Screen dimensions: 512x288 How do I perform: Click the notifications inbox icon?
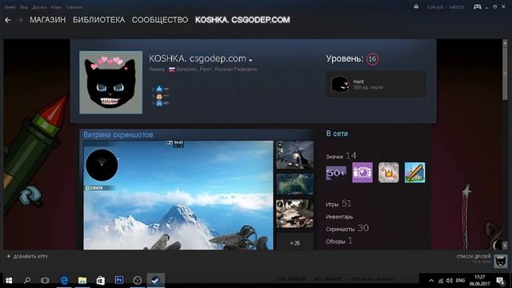pyautogui.click(x=416, y=7)
